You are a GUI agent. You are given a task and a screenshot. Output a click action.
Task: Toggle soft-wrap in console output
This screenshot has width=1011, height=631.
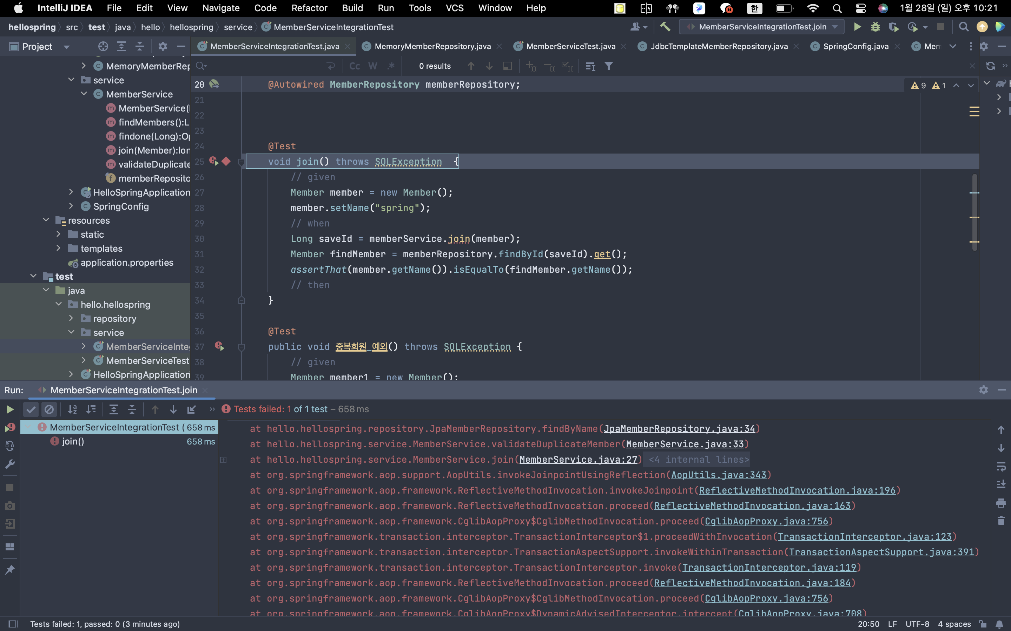pyautogui.click(x=1000, y=466)
